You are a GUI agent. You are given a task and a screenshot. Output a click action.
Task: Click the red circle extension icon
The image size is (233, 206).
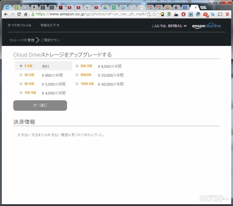point(184,14)
